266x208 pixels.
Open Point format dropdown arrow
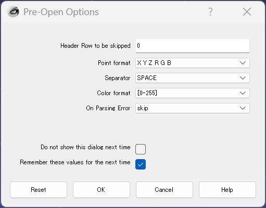243,63
